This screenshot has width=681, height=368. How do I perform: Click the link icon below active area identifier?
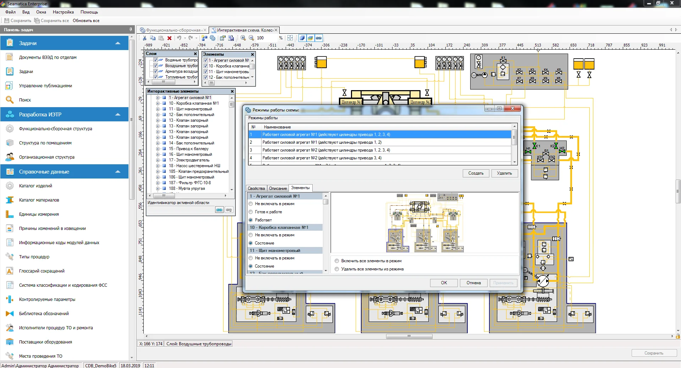tap(219, 210)
